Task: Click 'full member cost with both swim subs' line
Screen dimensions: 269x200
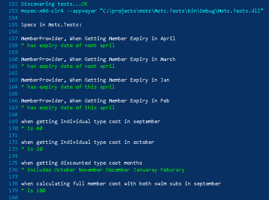Action: click(x=121, y=184)
